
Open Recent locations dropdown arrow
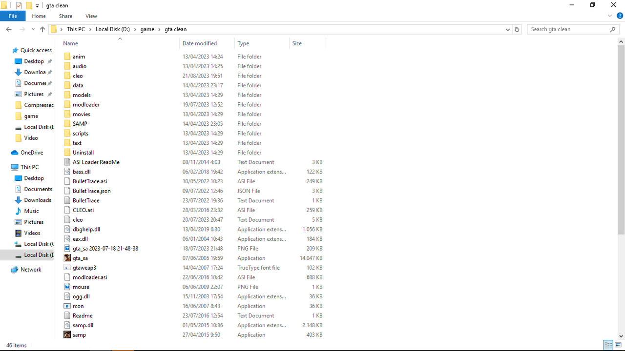pos(33,29)
